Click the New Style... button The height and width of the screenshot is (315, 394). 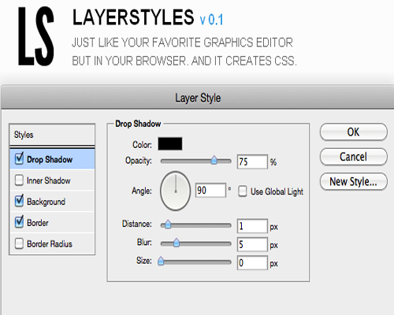pyautogui.click(x=354, y=181)
